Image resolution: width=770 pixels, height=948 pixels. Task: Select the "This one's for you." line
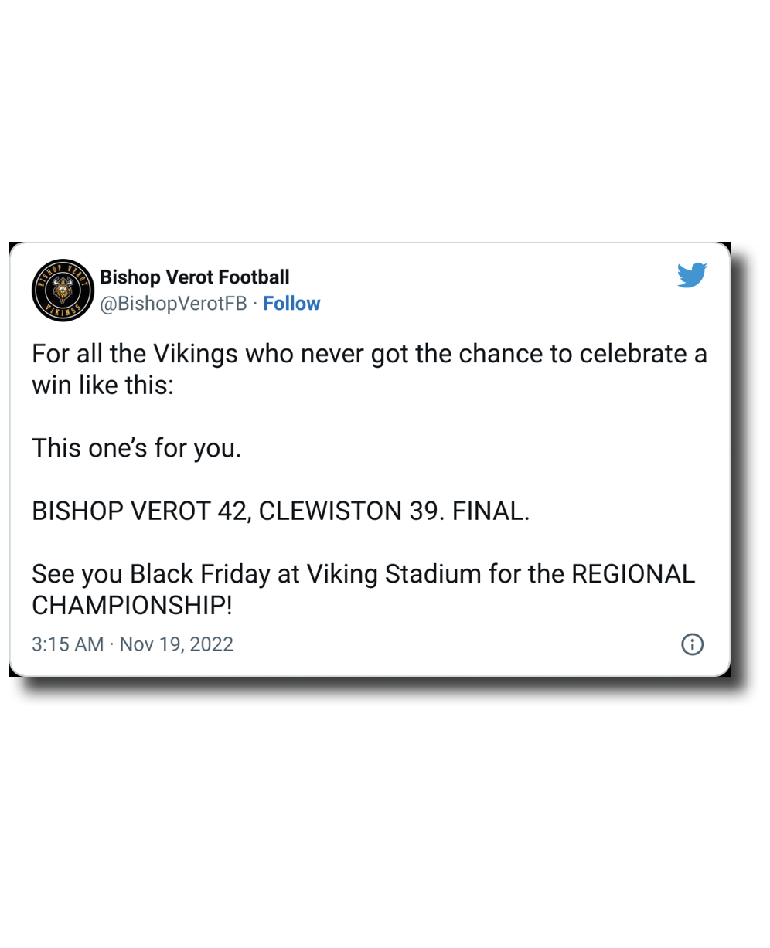pos(137,448)
